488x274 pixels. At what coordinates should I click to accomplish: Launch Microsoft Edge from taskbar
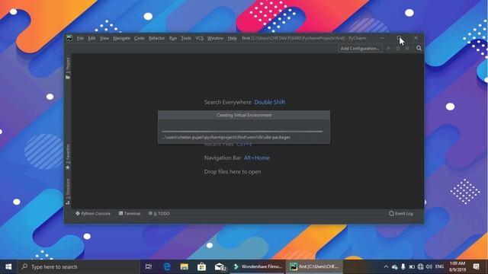167,266
